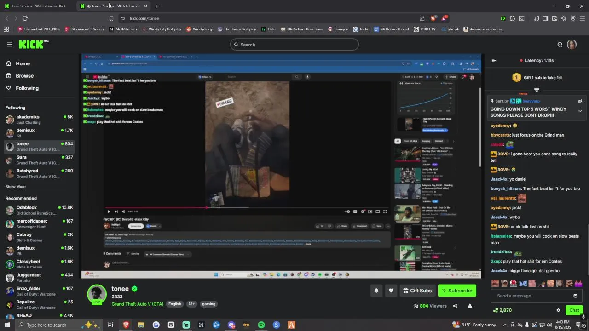
Task: Open the Kick hamburger sidebar menu
Action: click(10, 45)
